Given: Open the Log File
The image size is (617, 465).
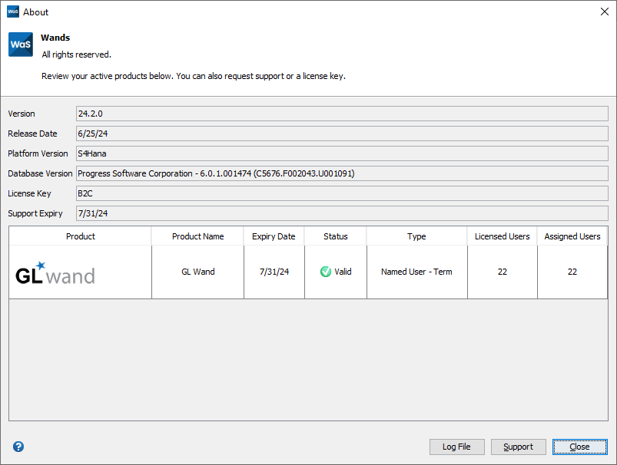Looking at the screenshot, I should [456, 447].
